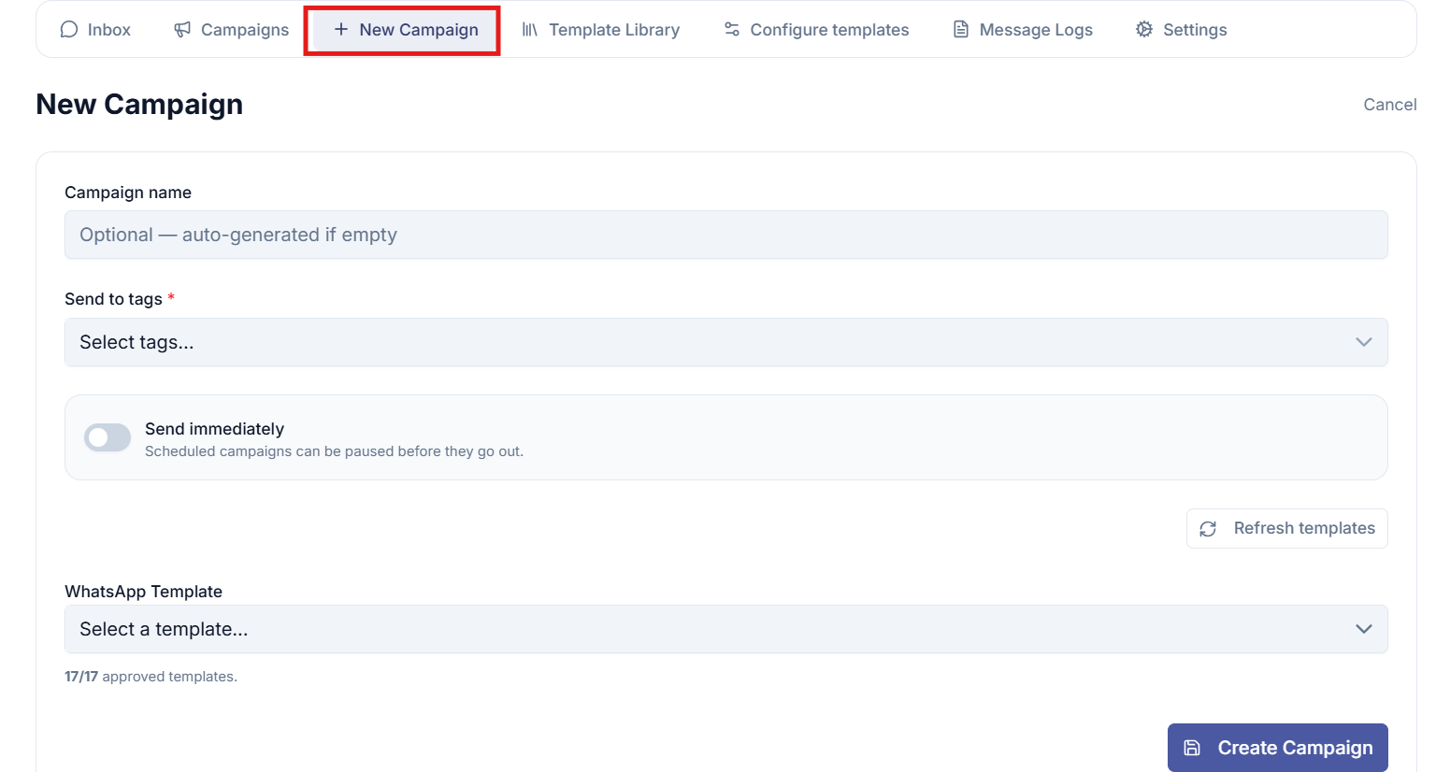Open the Inbox tab
Image resolution: width=1436 pixels, height=772 pixels.
pyautogui.click(x=95, y=29)
